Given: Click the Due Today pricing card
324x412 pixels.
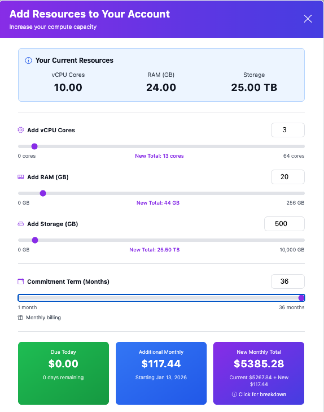Looking at the screenshot, I should pyautogui.click(x=63, y=373).
